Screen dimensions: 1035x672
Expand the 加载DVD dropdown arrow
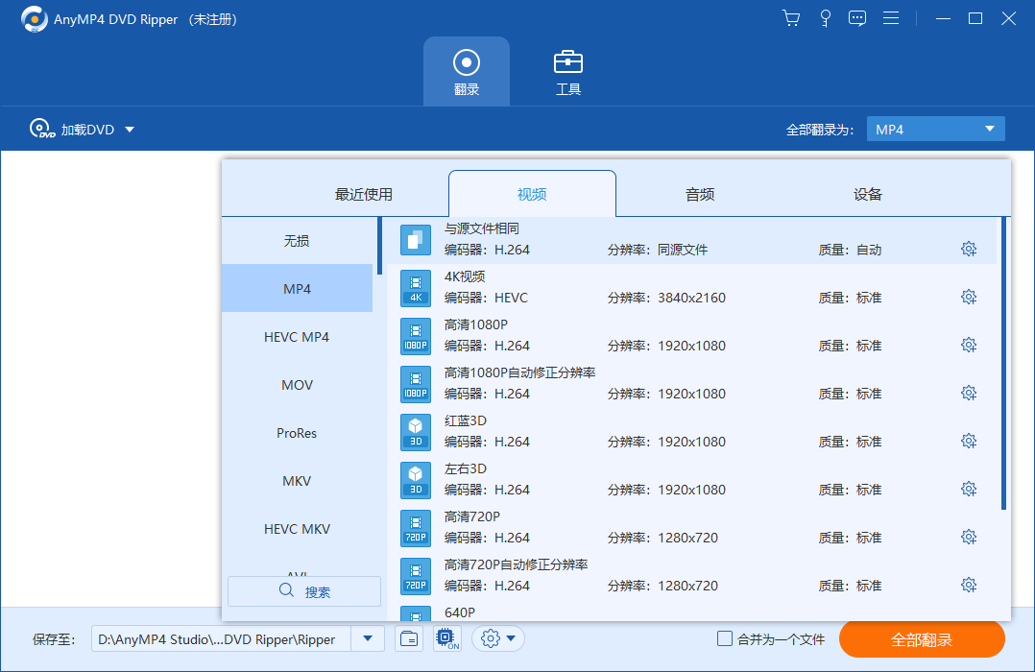tap(130, 130)
